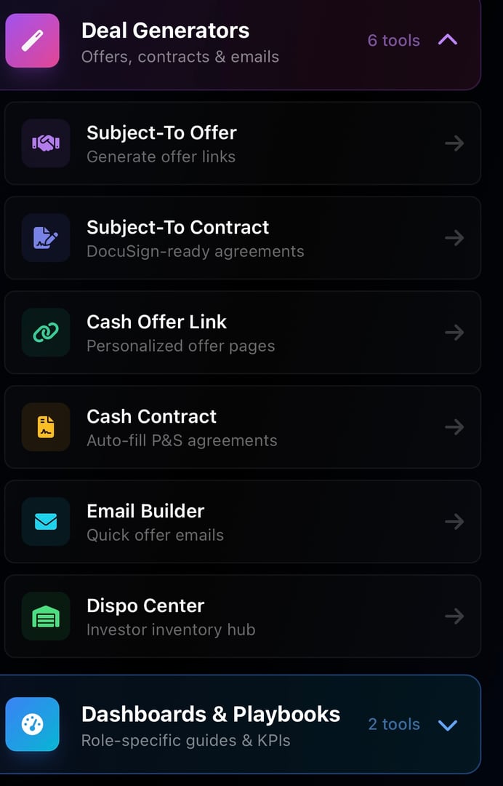Click the palette icon for Dashboards & Playbooks

(32, 725)
